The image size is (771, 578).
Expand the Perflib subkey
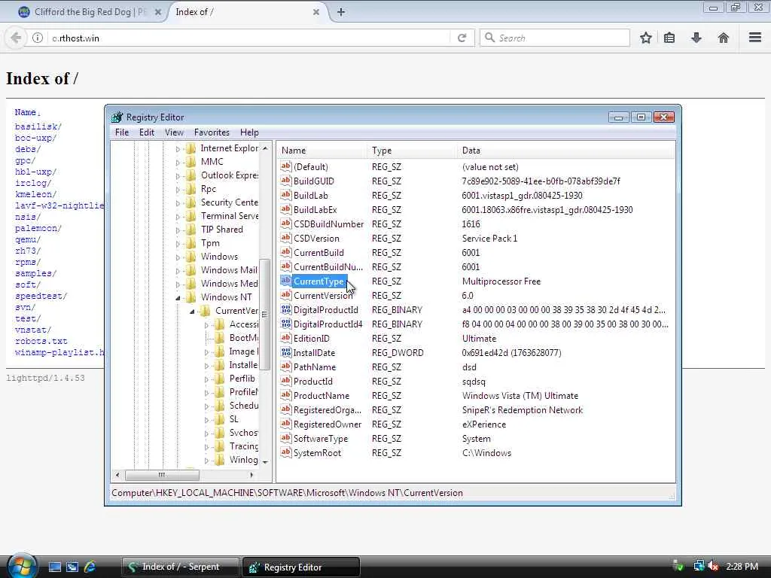[206, 379]
